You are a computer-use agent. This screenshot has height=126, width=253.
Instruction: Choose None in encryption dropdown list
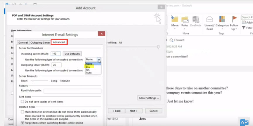(93, 64)
